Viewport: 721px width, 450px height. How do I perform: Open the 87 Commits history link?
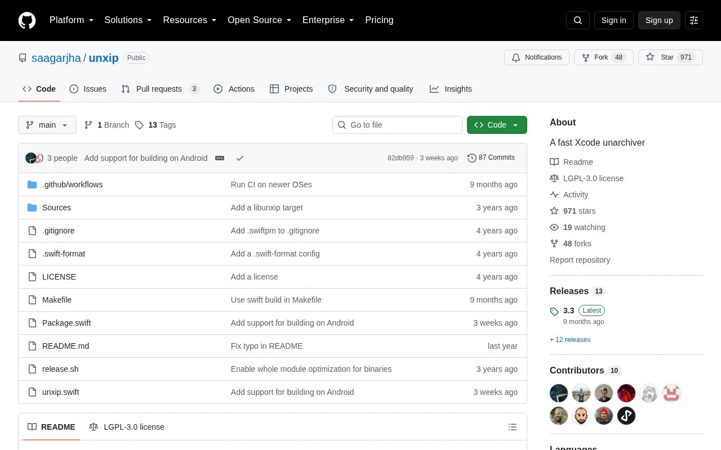tap(491, 158)
